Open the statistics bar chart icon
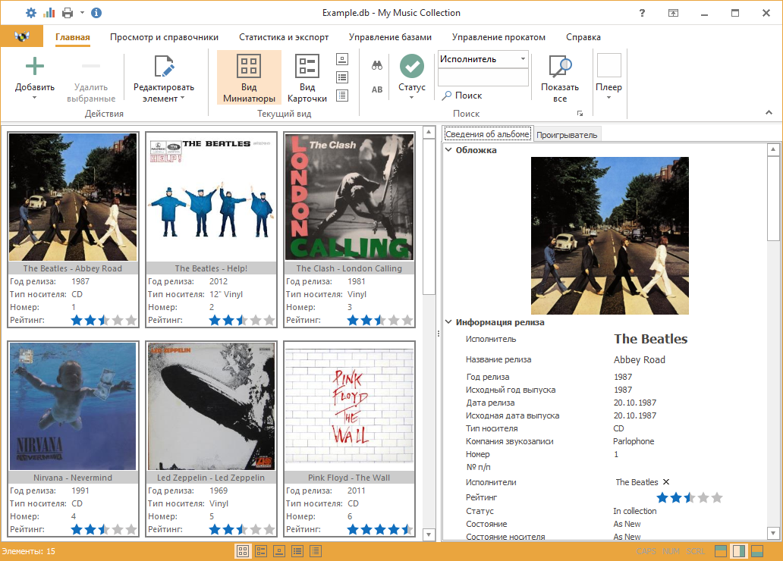This screenshot has width=783, height=561. [49, 13]
